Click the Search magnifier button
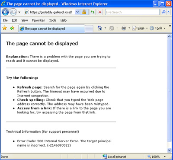The width and height of the screenshot is (173, 160). [x=163, y=12]
